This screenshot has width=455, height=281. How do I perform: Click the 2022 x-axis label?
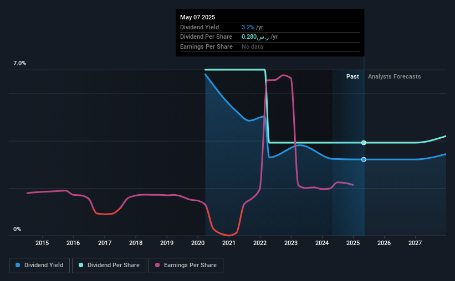tap(260, 243)
